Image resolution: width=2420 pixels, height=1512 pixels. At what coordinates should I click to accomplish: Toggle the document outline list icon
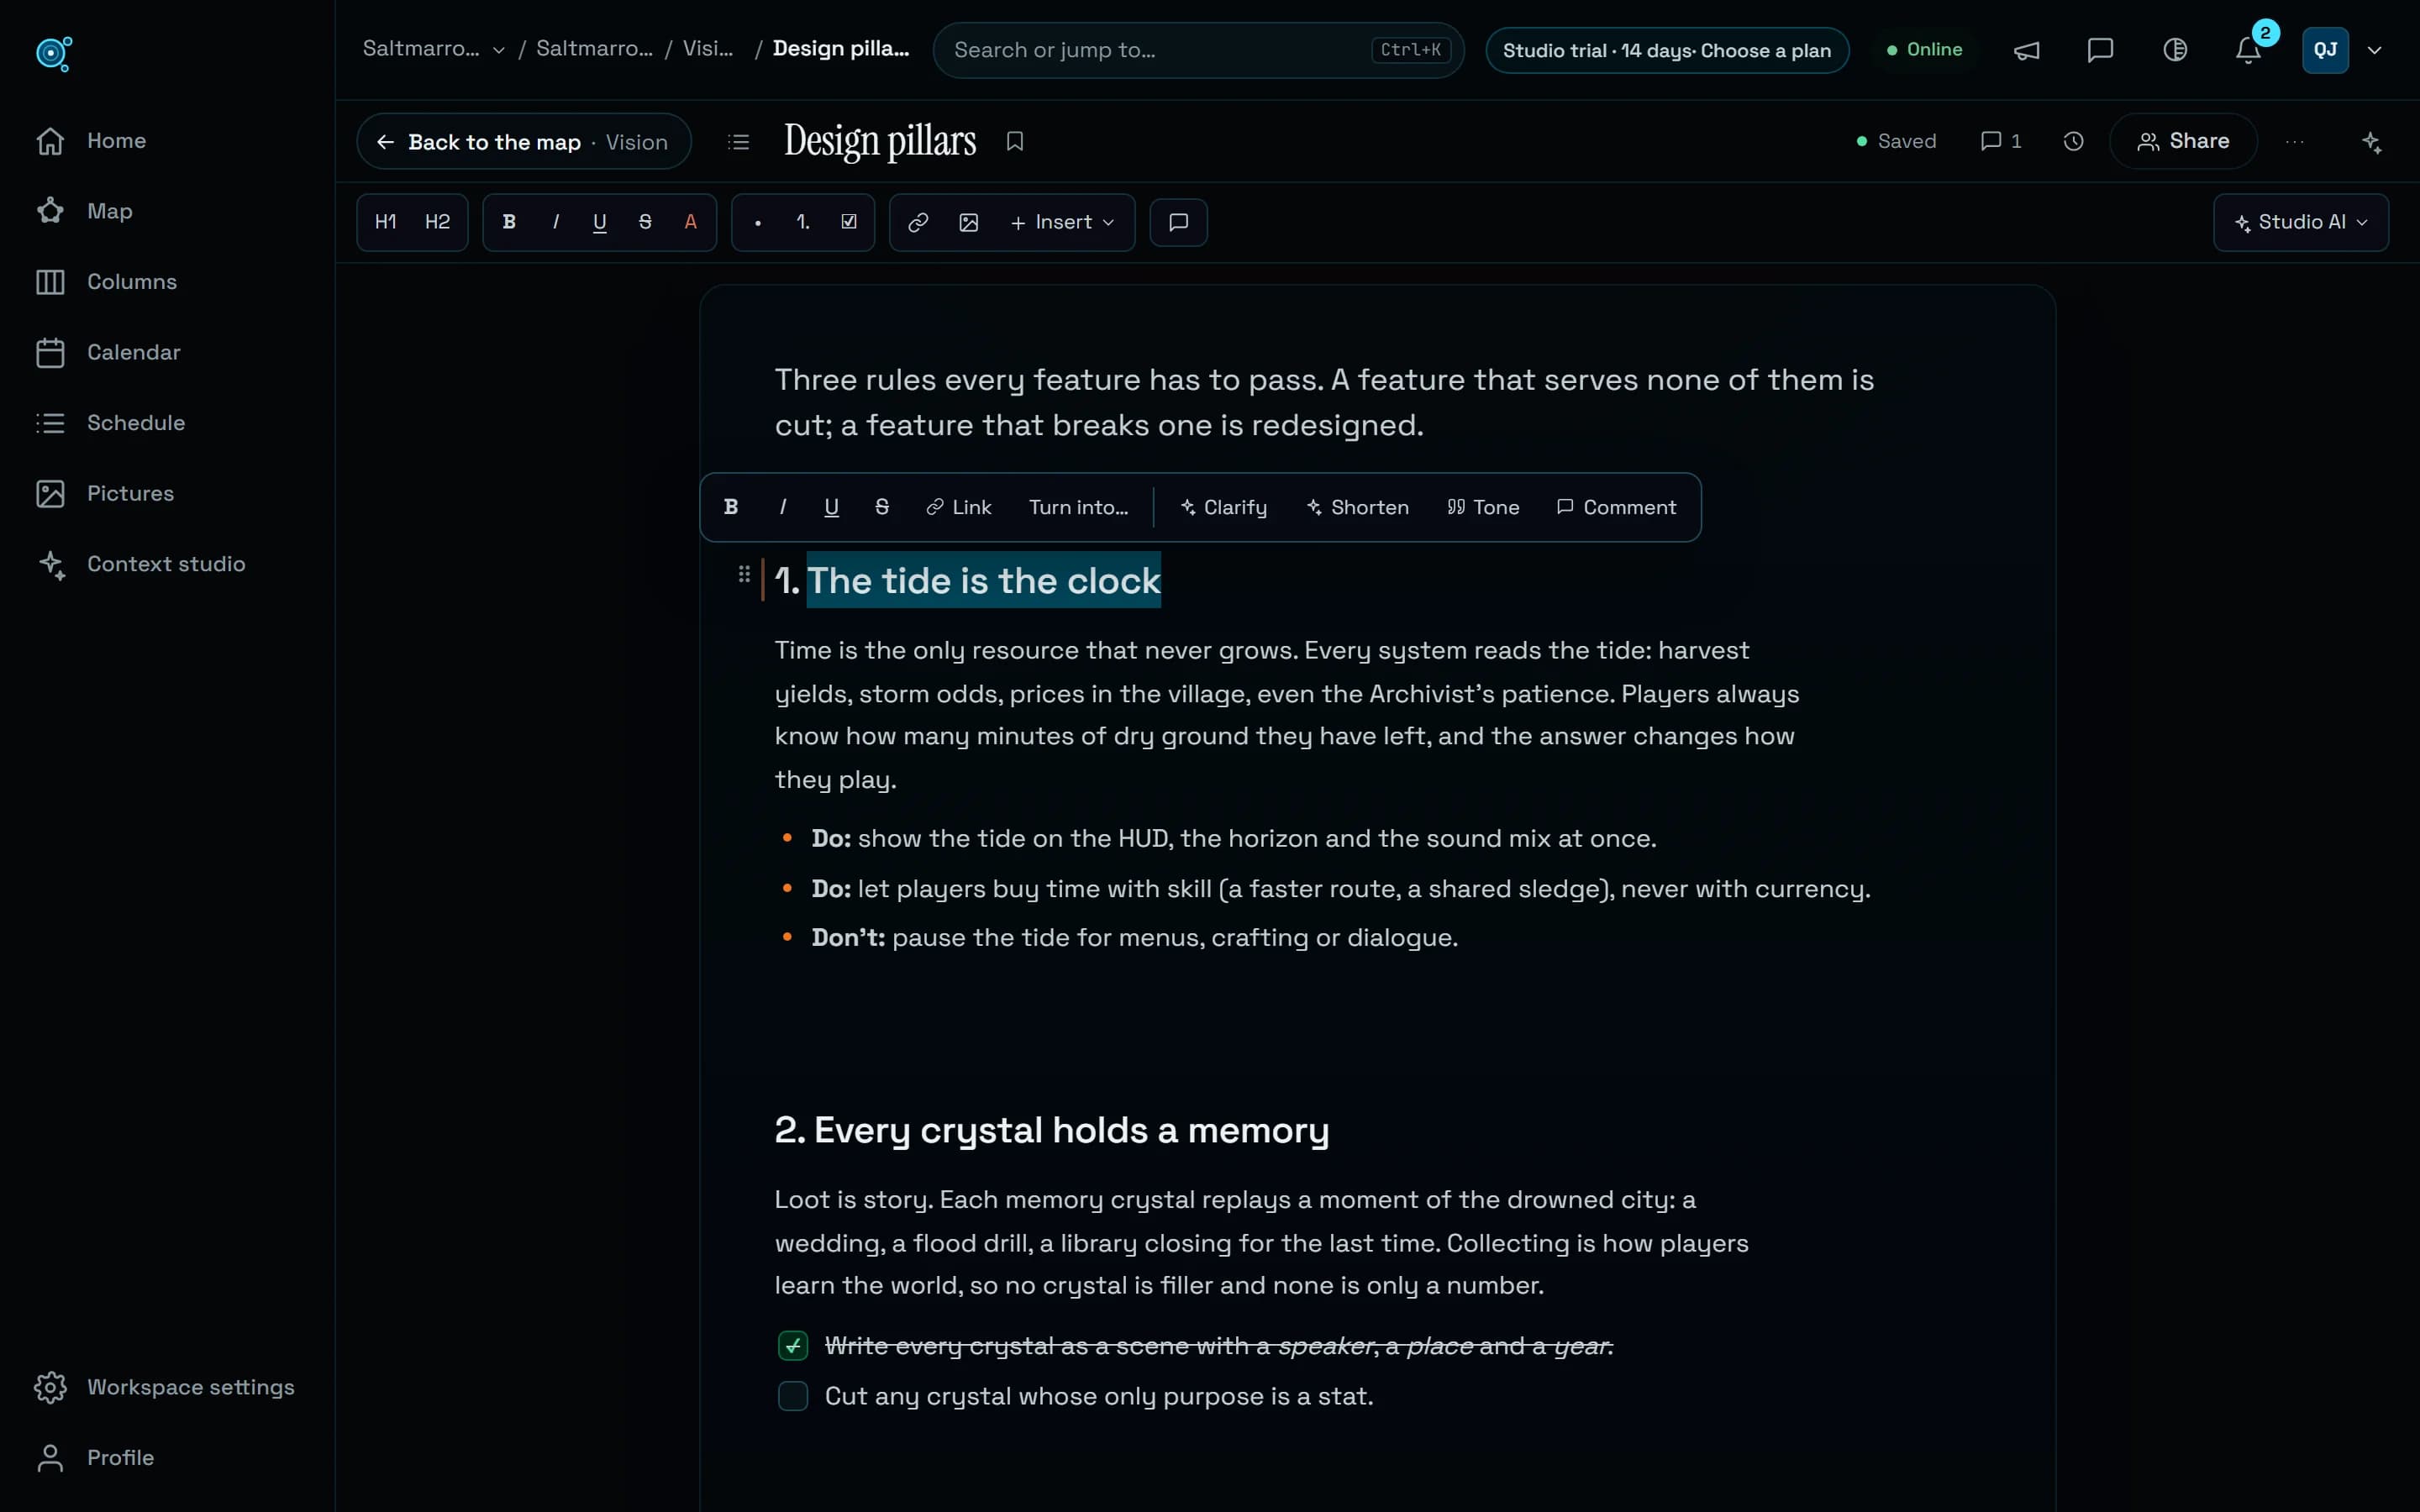(x=738, y=142)
